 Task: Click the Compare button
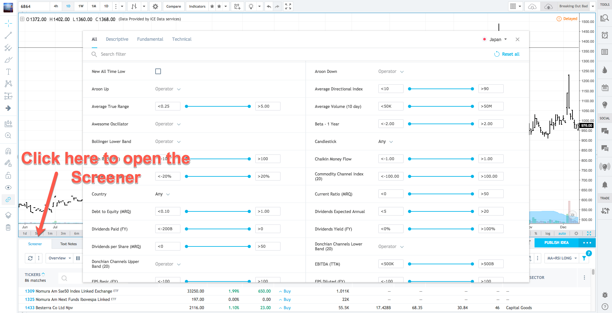pyautogui.click(x=174, y=6)
